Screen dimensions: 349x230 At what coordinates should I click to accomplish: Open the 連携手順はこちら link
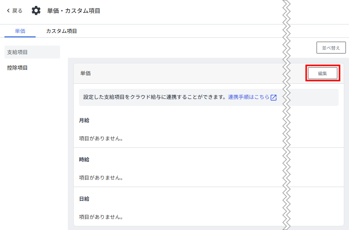pyautogui.click(x=248, y=97)
